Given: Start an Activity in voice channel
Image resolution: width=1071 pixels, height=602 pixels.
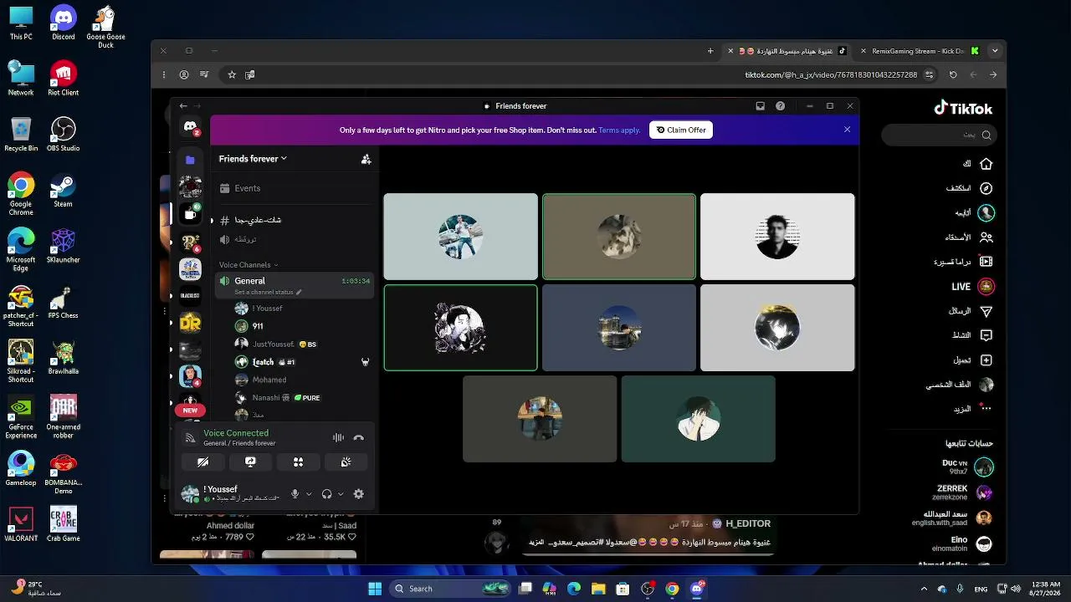Looking at the screenshot, I should coord(298,462).
